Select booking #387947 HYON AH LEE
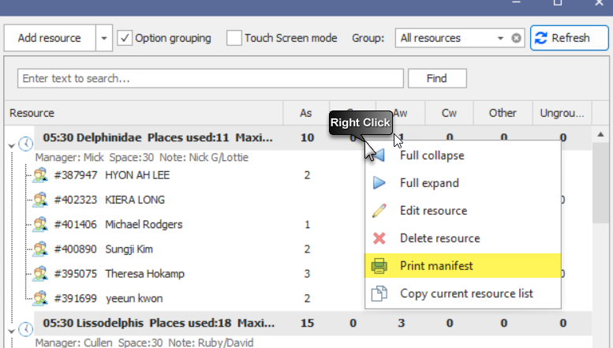Viewport: 613px width, 348px height. click(x=112, y=175)
